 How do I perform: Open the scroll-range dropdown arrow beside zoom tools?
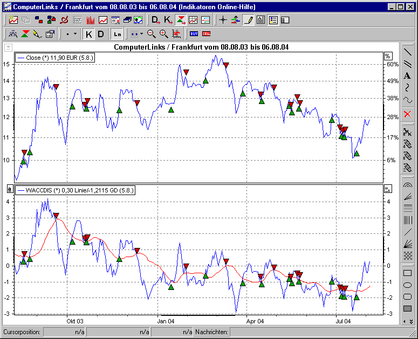pyautogui.click(x=141, y=34)
